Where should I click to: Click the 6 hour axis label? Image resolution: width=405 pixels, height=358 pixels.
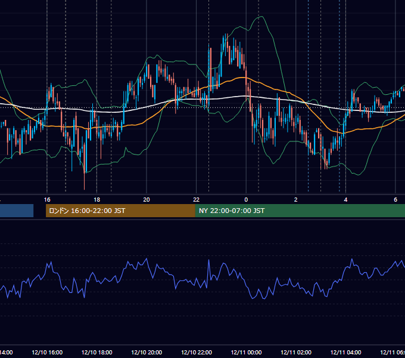[x=395, y=200]
